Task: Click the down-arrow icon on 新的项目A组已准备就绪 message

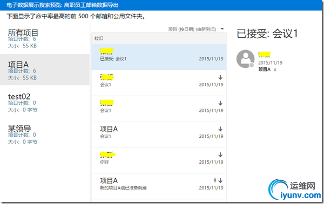Action: [x=220, y=180]
